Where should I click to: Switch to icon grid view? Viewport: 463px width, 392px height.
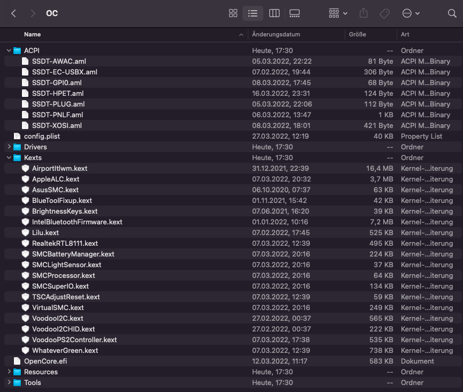pos(233,13)
